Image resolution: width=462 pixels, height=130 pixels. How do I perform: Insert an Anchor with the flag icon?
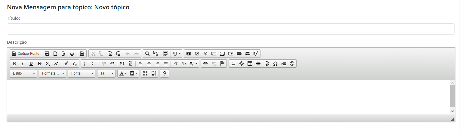(x=222, y=64)
